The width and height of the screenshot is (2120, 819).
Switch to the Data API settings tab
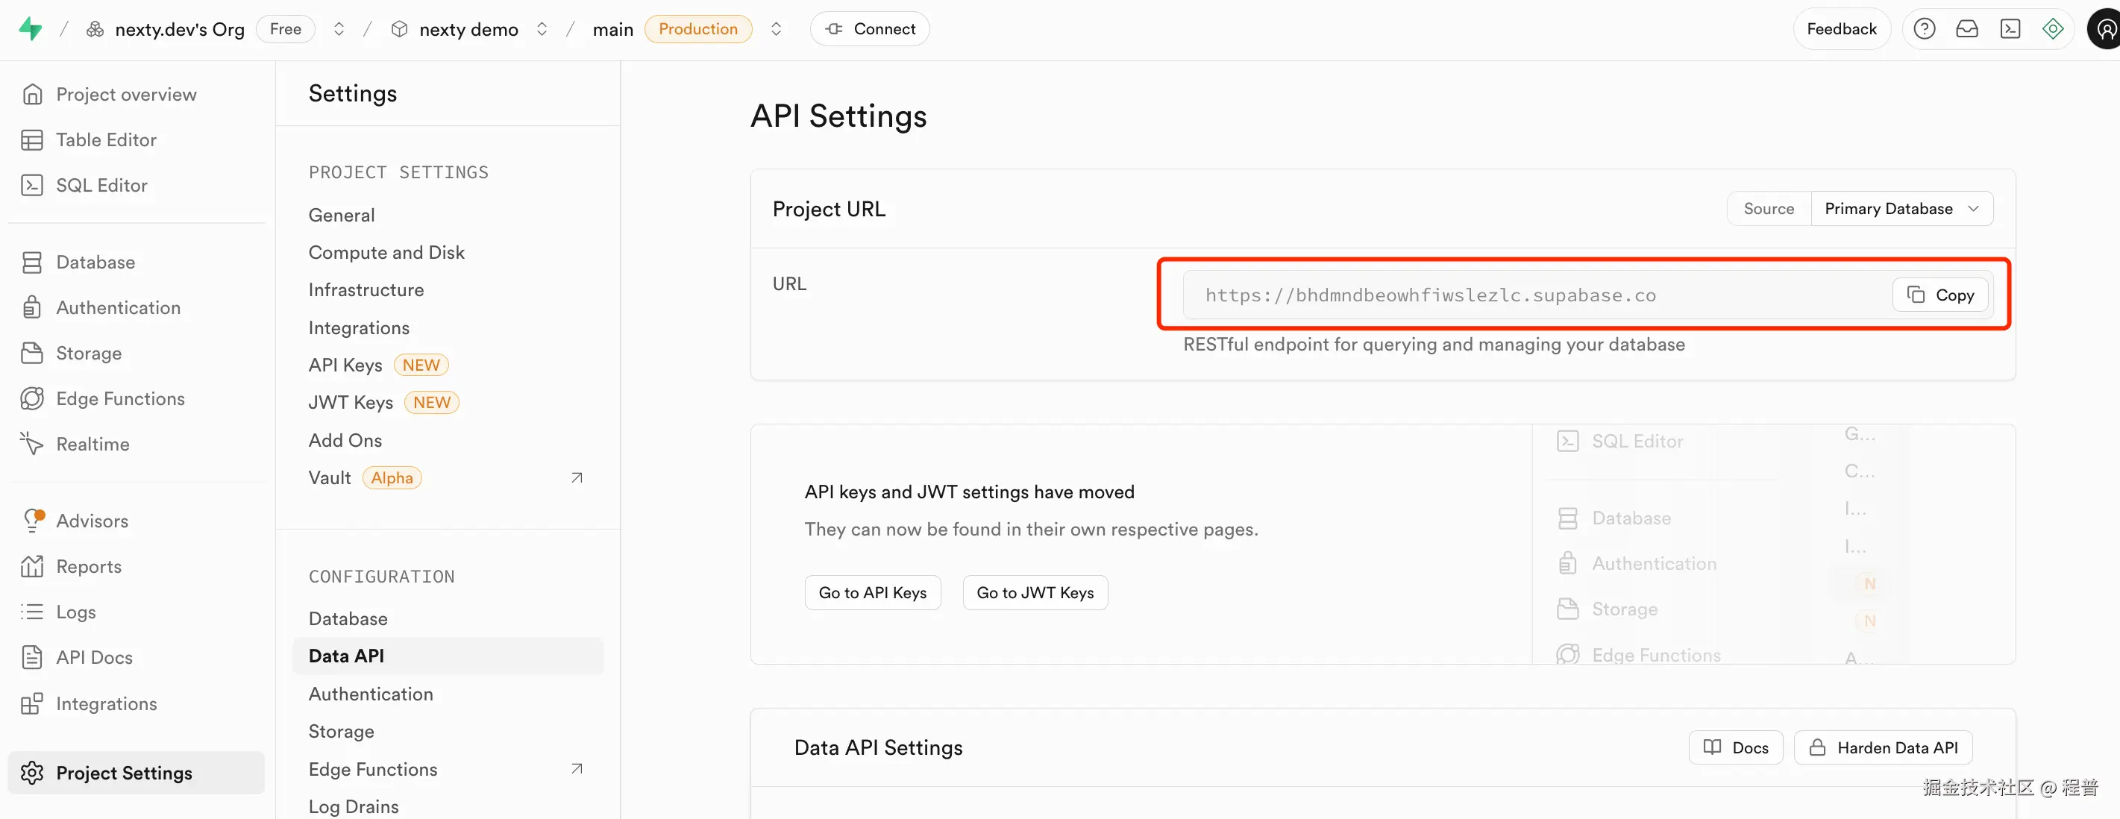click(x=345, y=655)
